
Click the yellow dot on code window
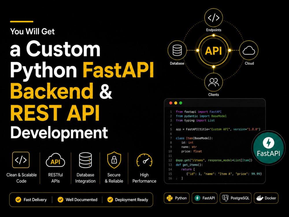176,103
